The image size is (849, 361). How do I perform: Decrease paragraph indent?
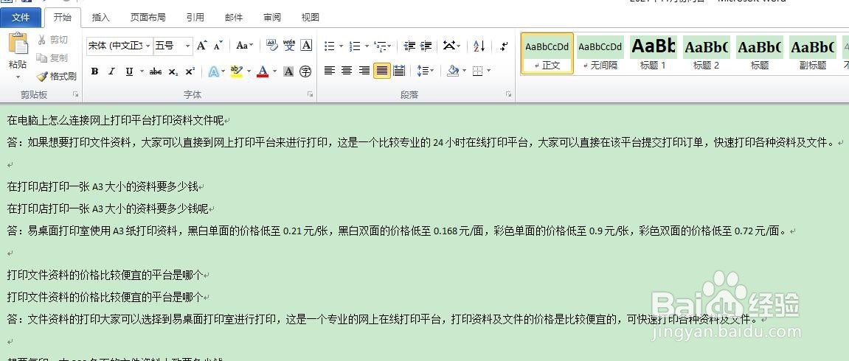409,46
